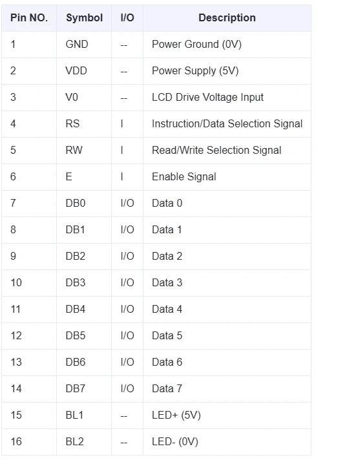Click LCD Drive Voltage Input text
This screenshot has height=462, width=345.
[207, 98]
